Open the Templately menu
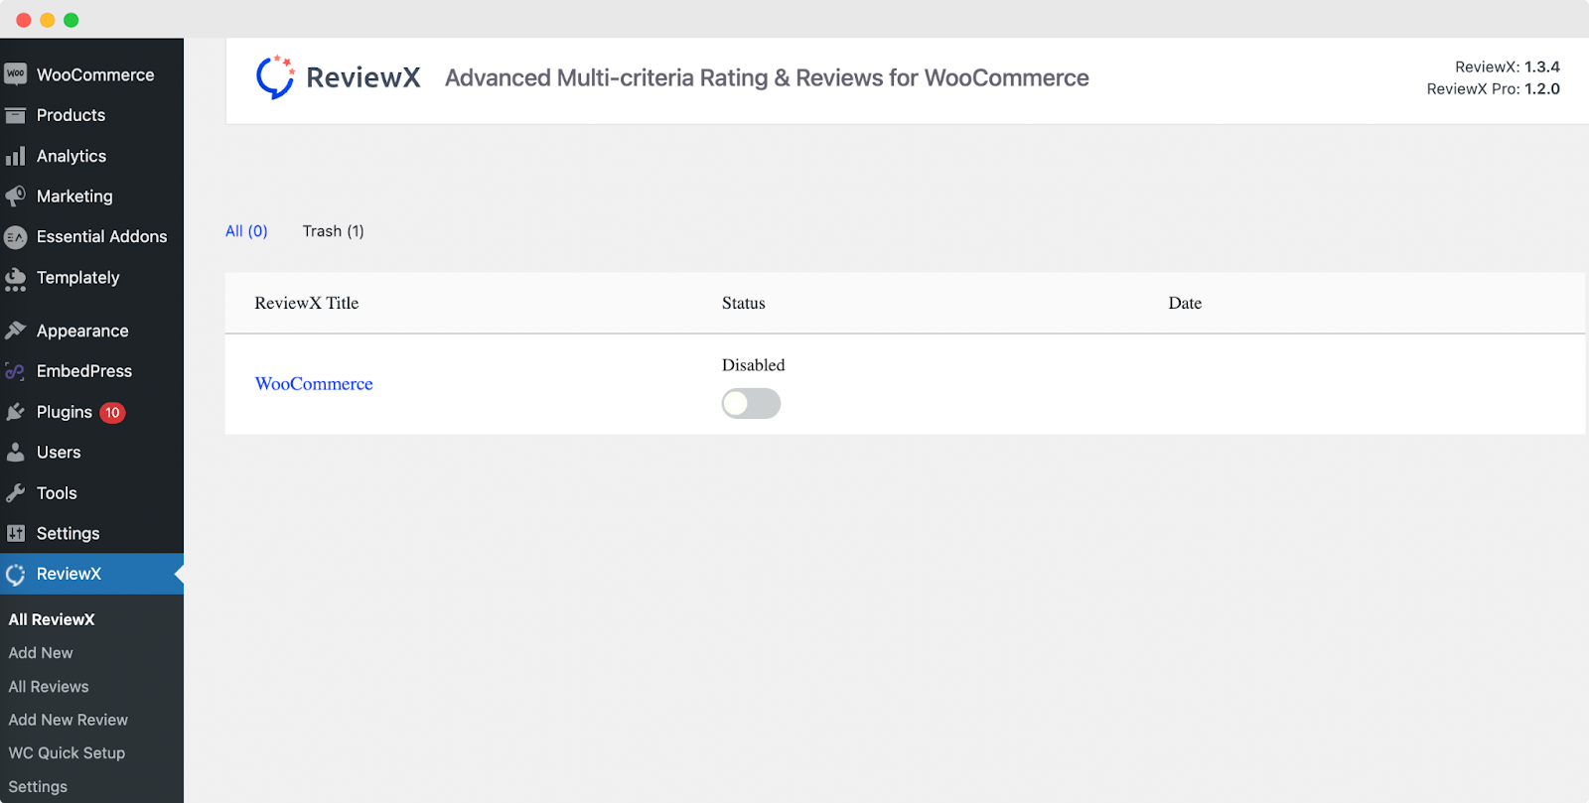The width and height of the screenshot is (1589, 803). pyautogui.click(x=77, y=278)
